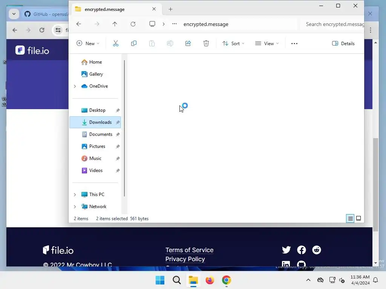Open the Sort dropdown
The height and width of the screenshot is (289, 386).
233,44
